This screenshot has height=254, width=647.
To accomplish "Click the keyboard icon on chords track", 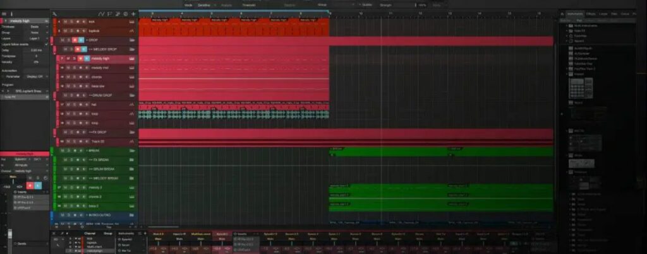I will [132, 77].
